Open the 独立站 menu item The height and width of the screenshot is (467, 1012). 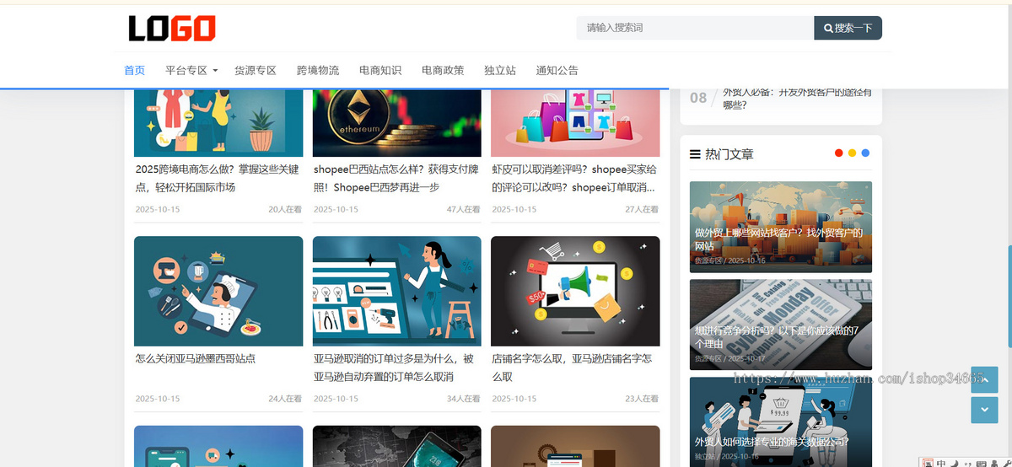click(x=500, y=70)
